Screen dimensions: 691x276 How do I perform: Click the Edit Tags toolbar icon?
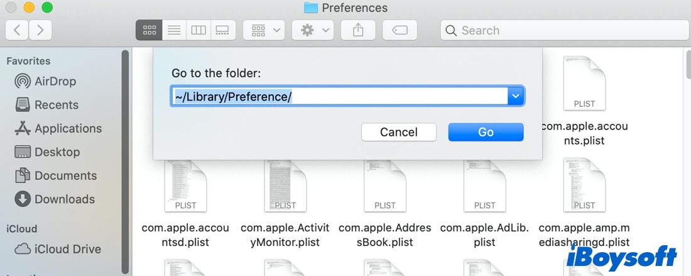[400, 30]
